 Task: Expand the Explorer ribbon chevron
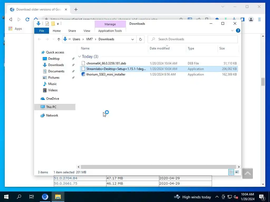tap(232, 31)
